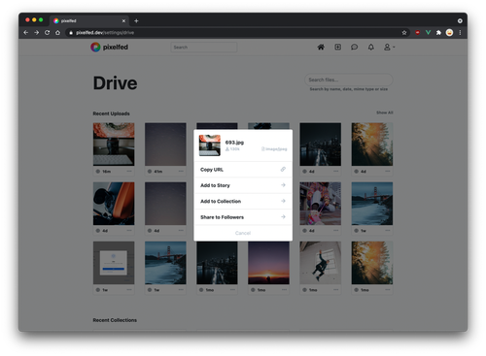Open the 41m starry sky upload
The width and height of the screenshot is (486, 356).
pos(165,145)
